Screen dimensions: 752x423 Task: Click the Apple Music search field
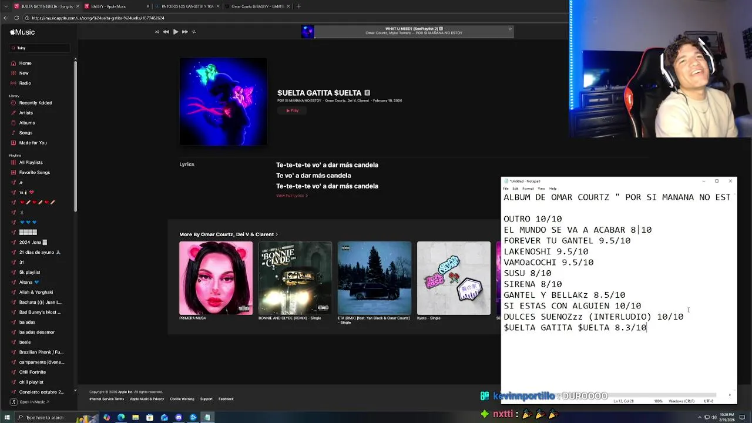click(x=40, y=48)
